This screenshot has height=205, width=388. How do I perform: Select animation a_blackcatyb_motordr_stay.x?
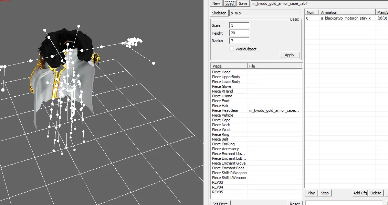(346, 18)
